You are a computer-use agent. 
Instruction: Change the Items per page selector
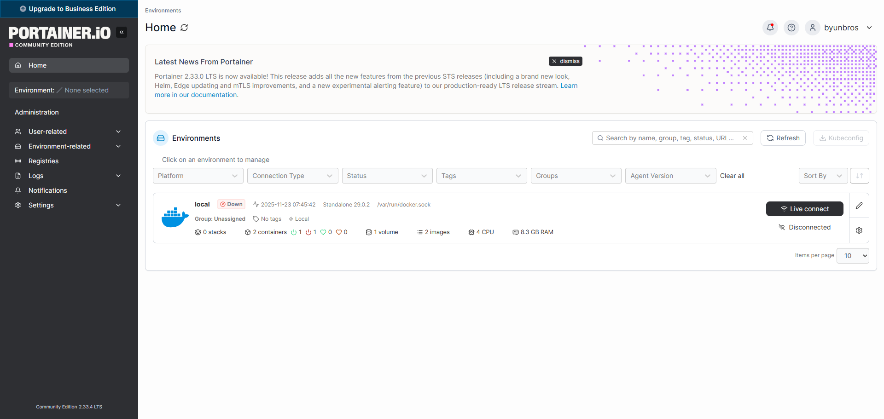tap(853, 256)
